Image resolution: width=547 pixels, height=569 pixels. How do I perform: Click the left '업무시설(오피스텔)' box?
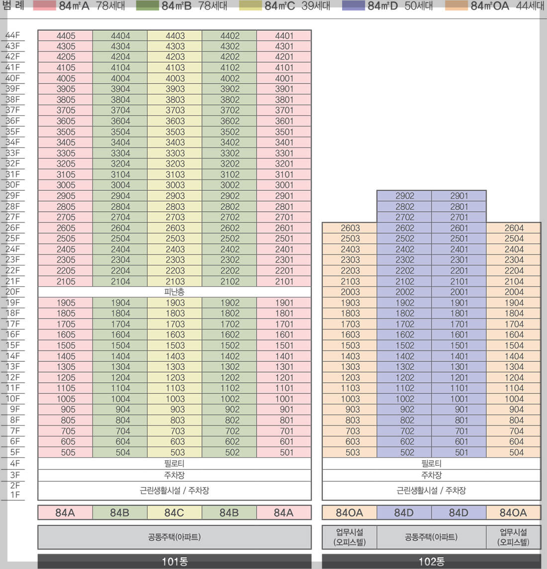click(x=350, y=537)
